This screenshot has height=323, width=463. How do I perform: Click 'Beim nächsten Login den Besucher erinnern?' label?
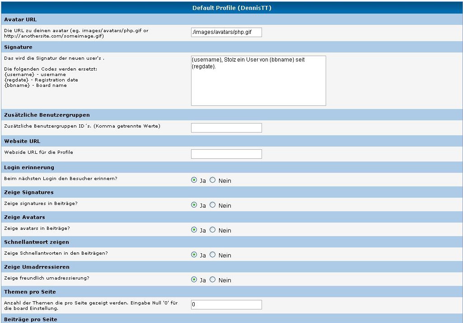point(61,179)
